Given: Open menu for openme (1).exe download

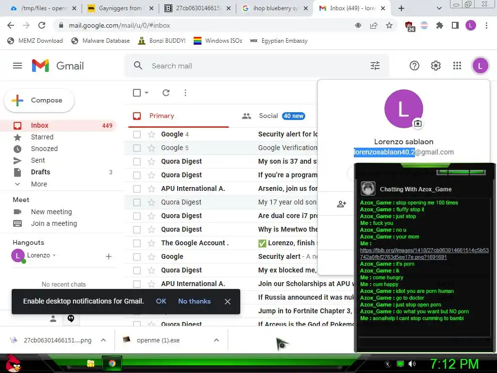Looking at the screenshot, I should tap(216, 340).
